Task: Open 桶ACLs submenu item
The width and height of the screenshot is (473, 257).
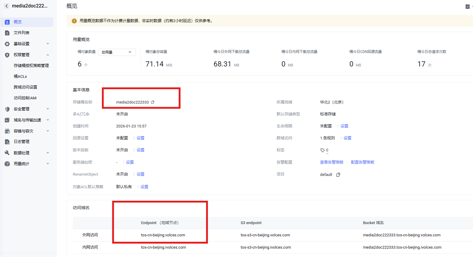Action: 20,77
